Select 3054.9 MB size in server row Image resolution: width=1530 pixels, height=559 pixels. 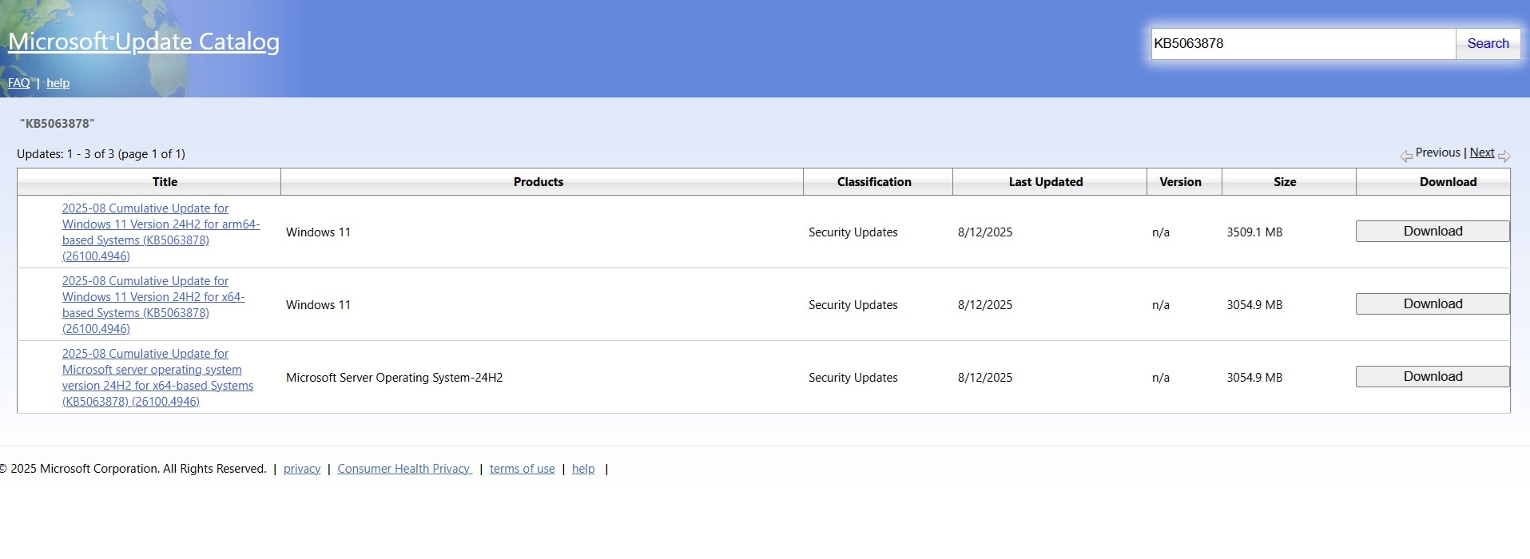point(1254,378)
